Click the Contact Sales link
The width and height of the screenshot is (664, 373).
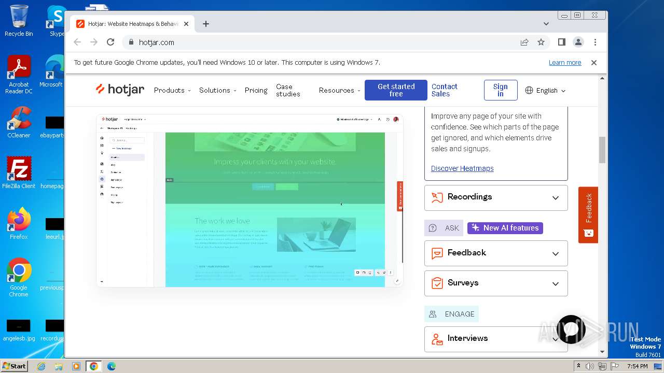pos(445,90)
